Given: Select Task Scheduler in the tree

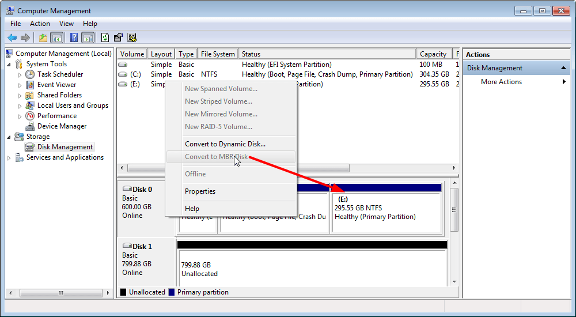Looking at the screenshot, I should (60, 74).
